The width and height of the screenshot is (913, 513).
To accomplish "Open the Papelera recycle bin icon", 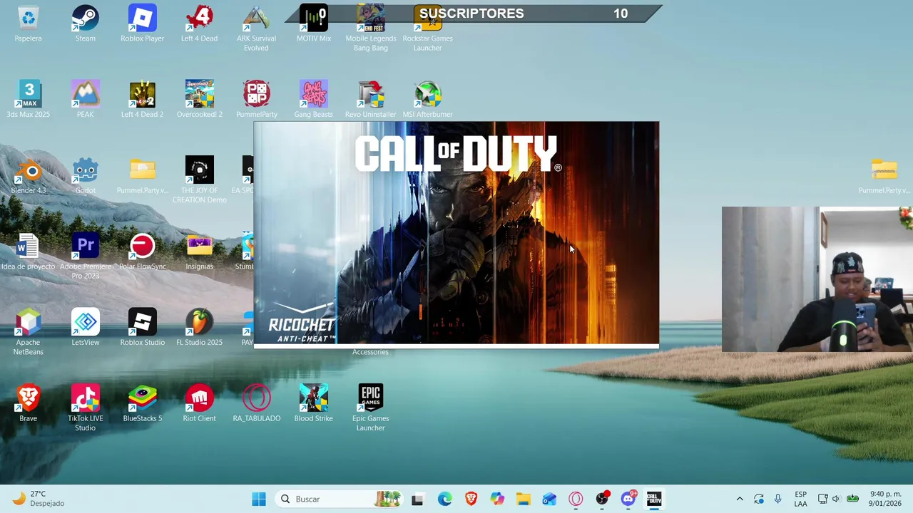I will click(x=28, y=24).
